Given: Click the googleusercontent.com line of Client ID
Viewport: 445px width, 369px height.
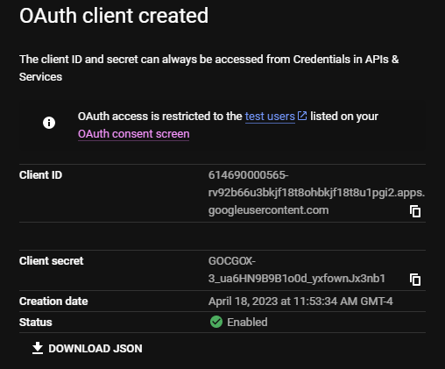Looking at the screenshot, I should (268, 210).
